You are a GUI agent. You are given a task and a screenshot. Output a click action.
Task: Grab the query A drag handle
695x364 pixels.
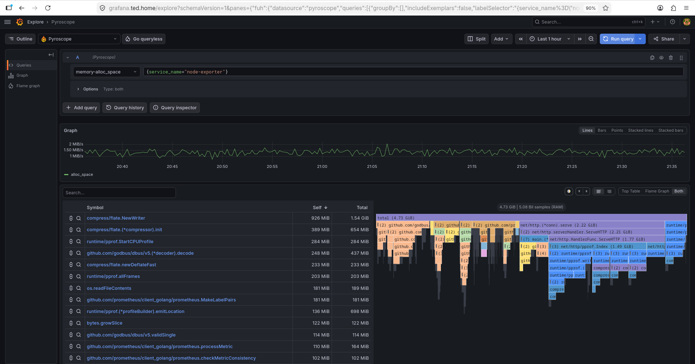[681, 58]
